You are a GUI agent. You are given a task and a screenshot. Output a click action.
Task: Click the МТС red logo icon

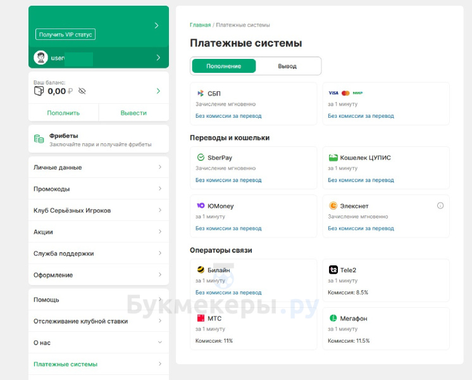point(201,318)
